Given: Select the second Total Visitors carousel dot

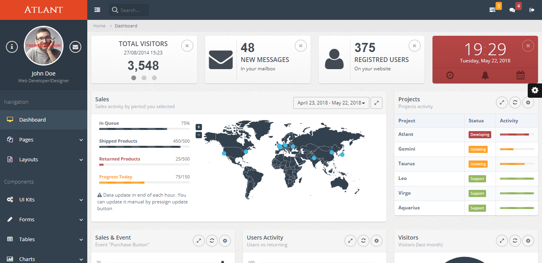Looking at the screenshot, I should [x=144, y=78].
